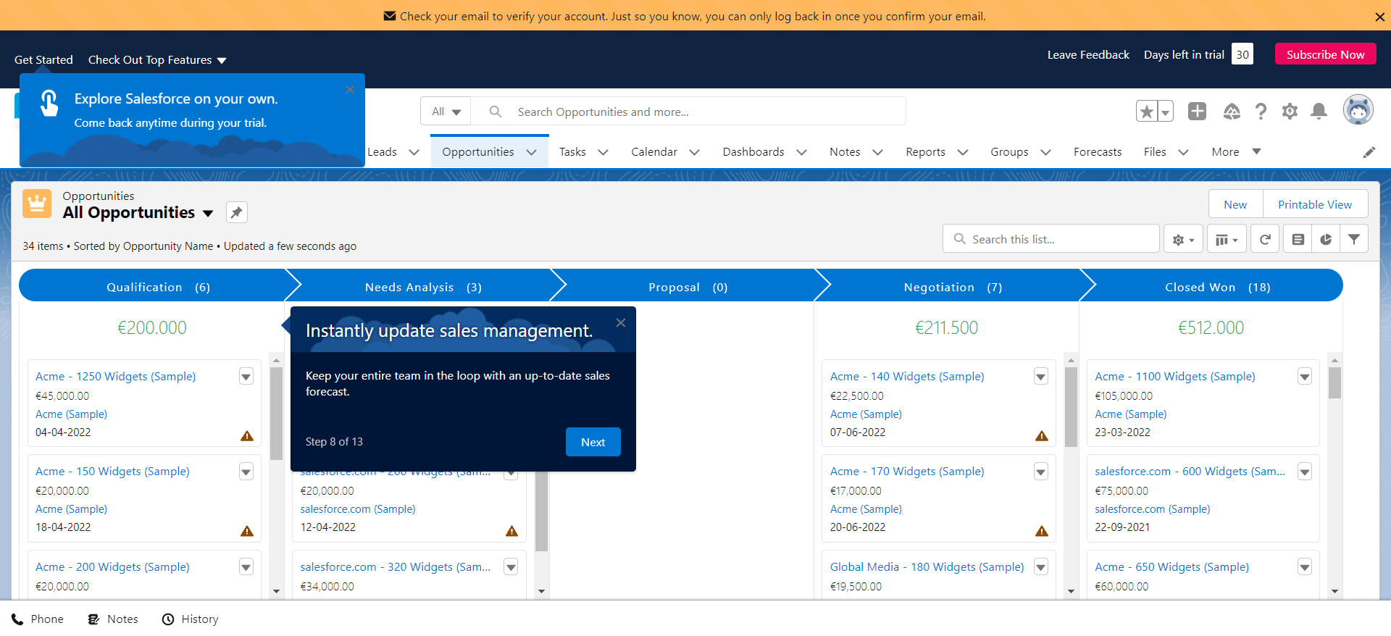Open actions menu for Acme 1250 Widgets
The width and height of the screenshot is (1391, 636).
pos(246,377)
